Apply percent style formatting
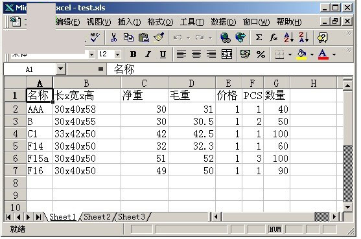 point(261,54)
